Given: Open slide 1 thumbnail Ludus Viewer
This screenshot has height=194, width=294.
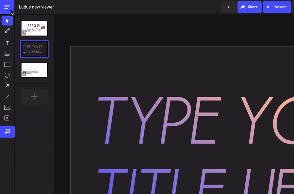Looking at the screenshot, I should [x=34, y=28].
